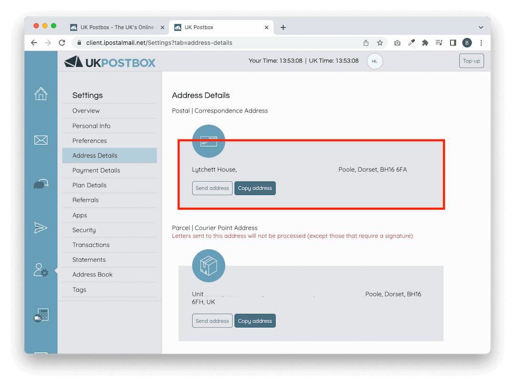Copy the parcel courier point address
Screen dimensions: 515x386
click(x=255, y=321)
